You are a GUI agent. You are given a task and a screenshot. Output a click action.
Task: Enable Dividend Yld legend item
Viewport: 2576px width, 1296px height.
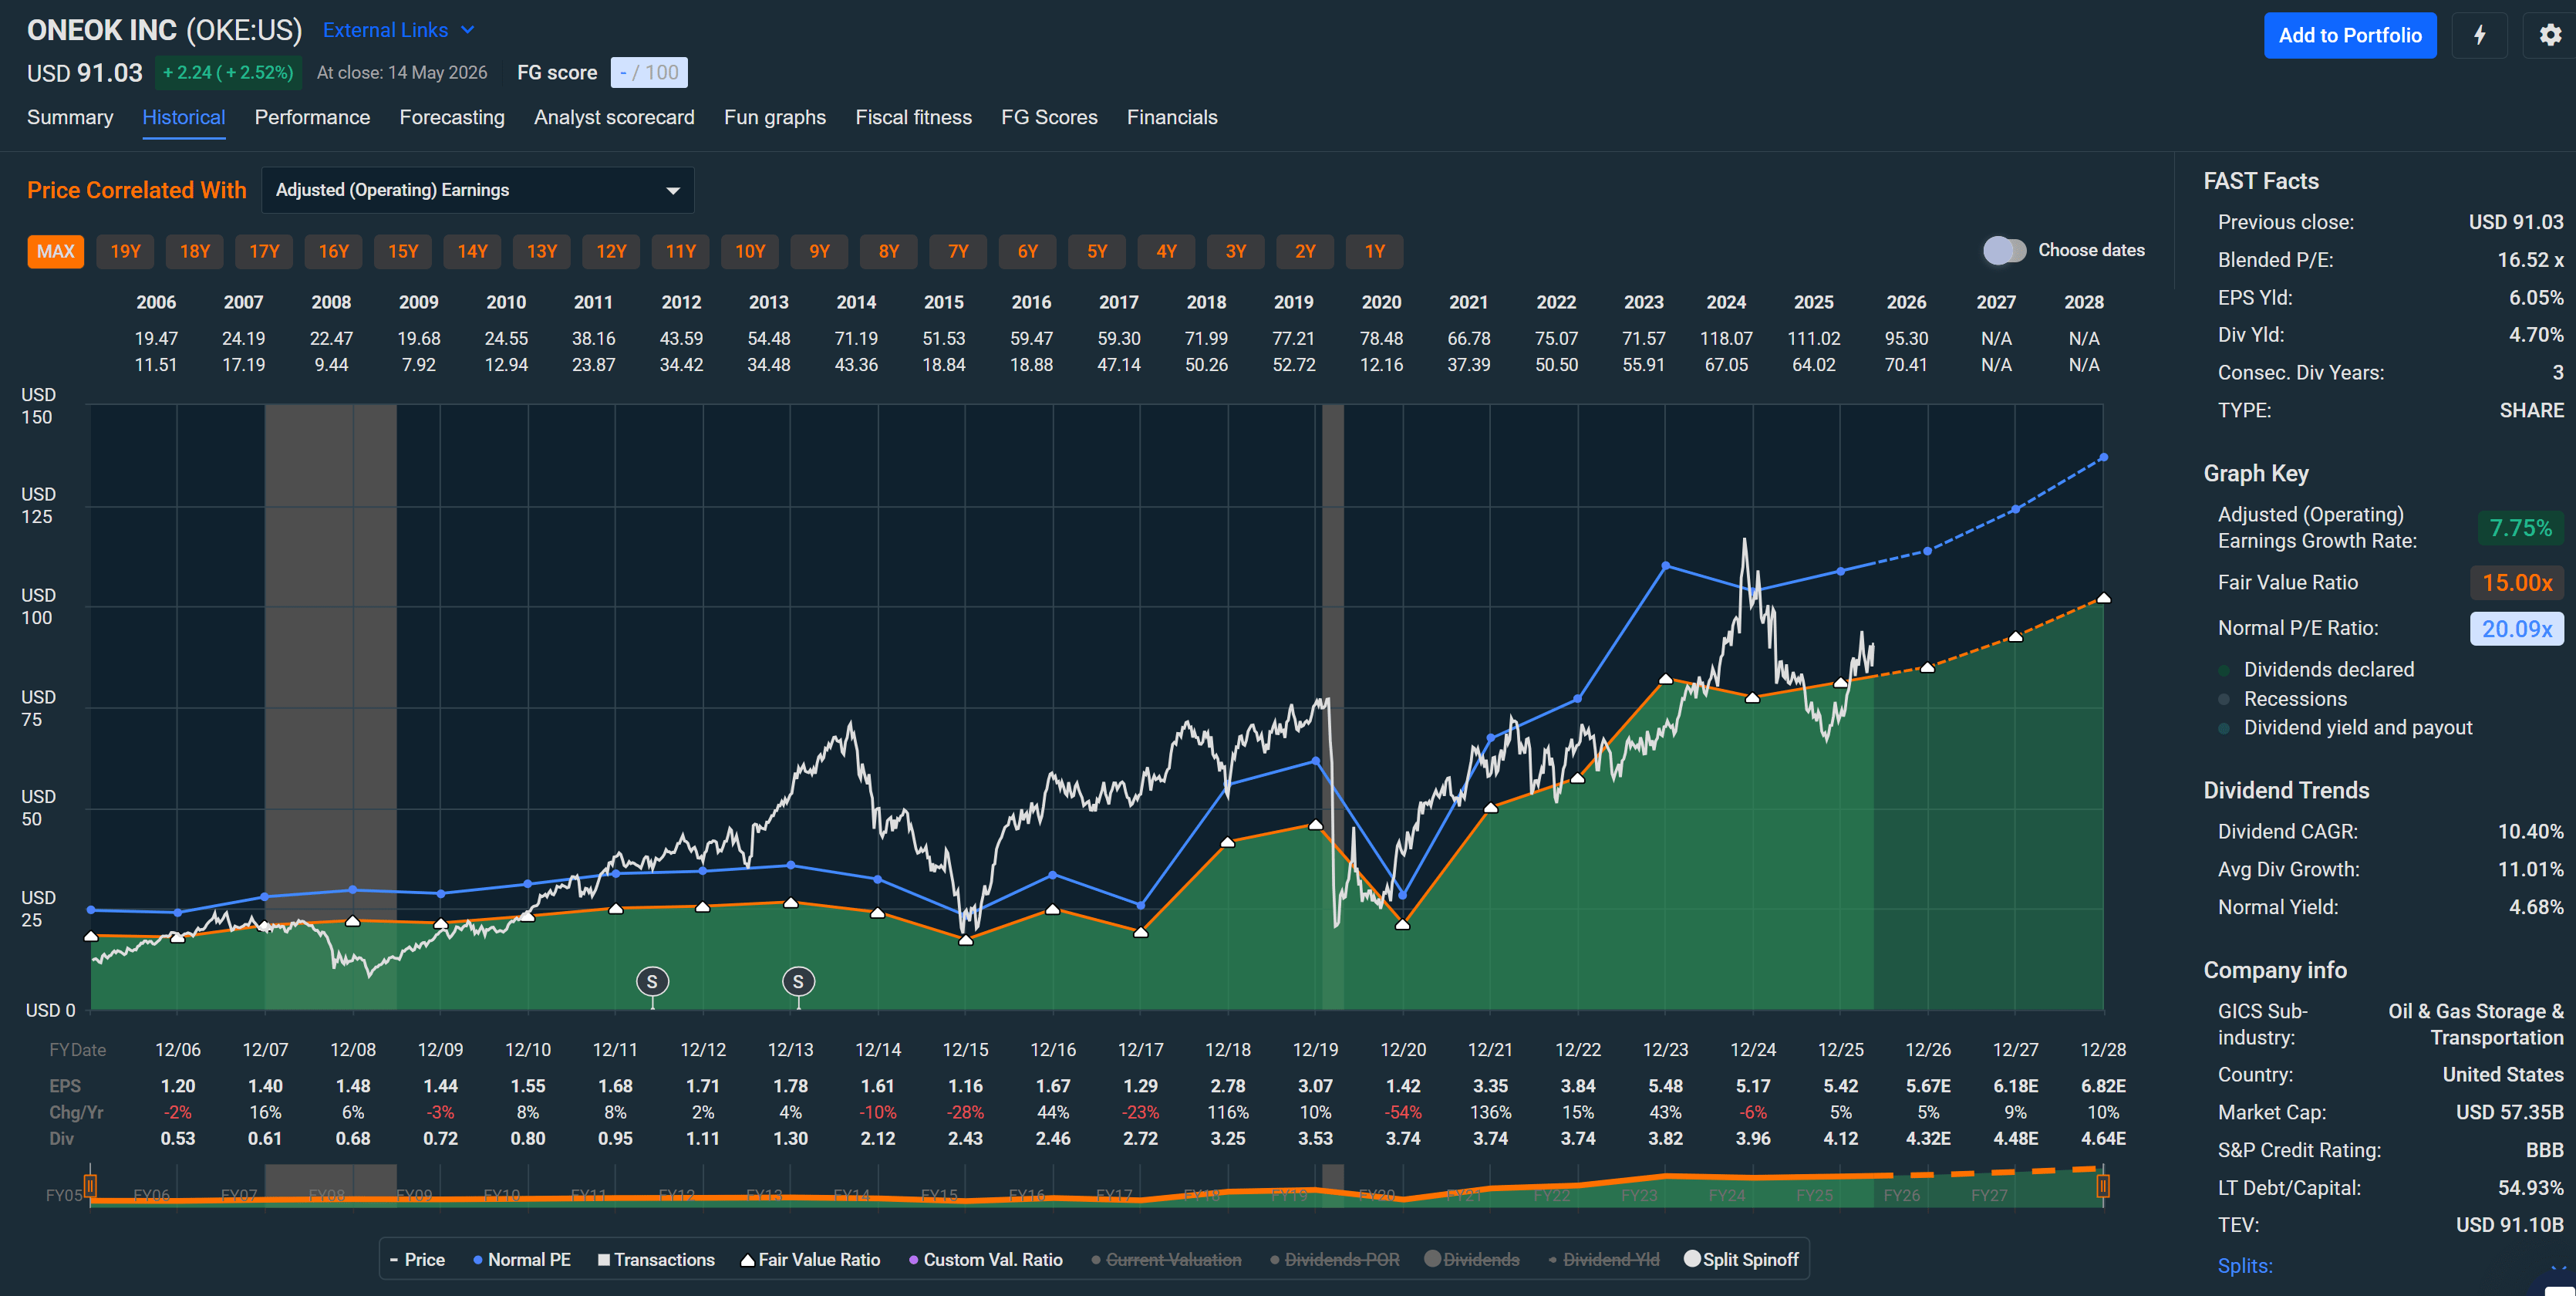pyautogui.click(x=1603, y=1260)
